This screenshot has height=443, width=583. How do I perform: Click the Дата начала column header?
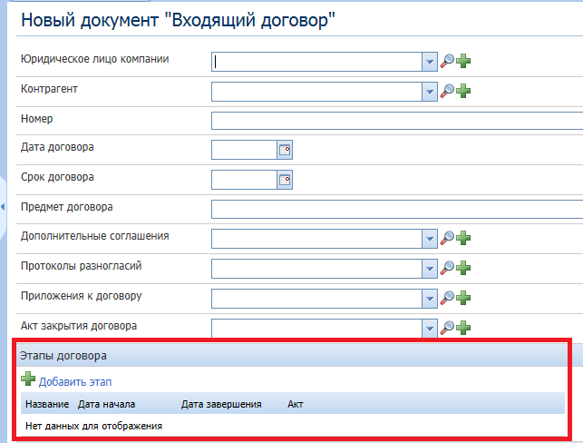pyautogui.click(x=107, y=404)
